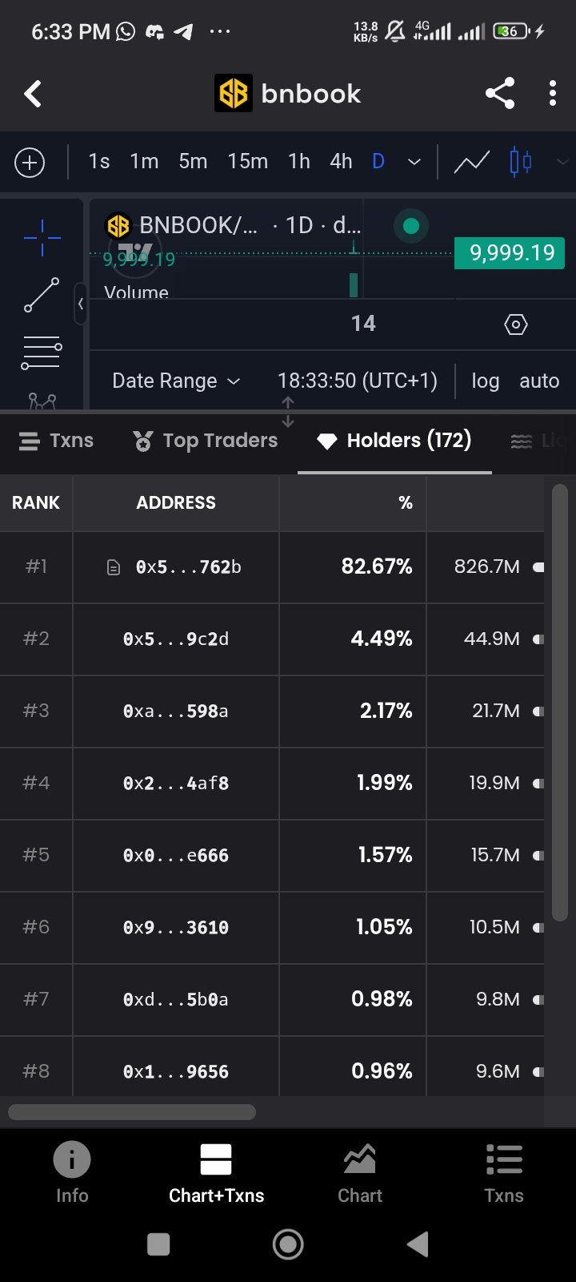
Task: Open the Info bottom tab
Action: [72, 1172]
